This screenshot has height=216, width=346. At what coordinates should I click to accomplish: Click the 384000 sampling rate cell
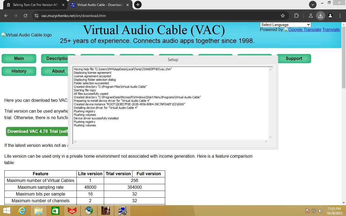[x=134, y=187]
